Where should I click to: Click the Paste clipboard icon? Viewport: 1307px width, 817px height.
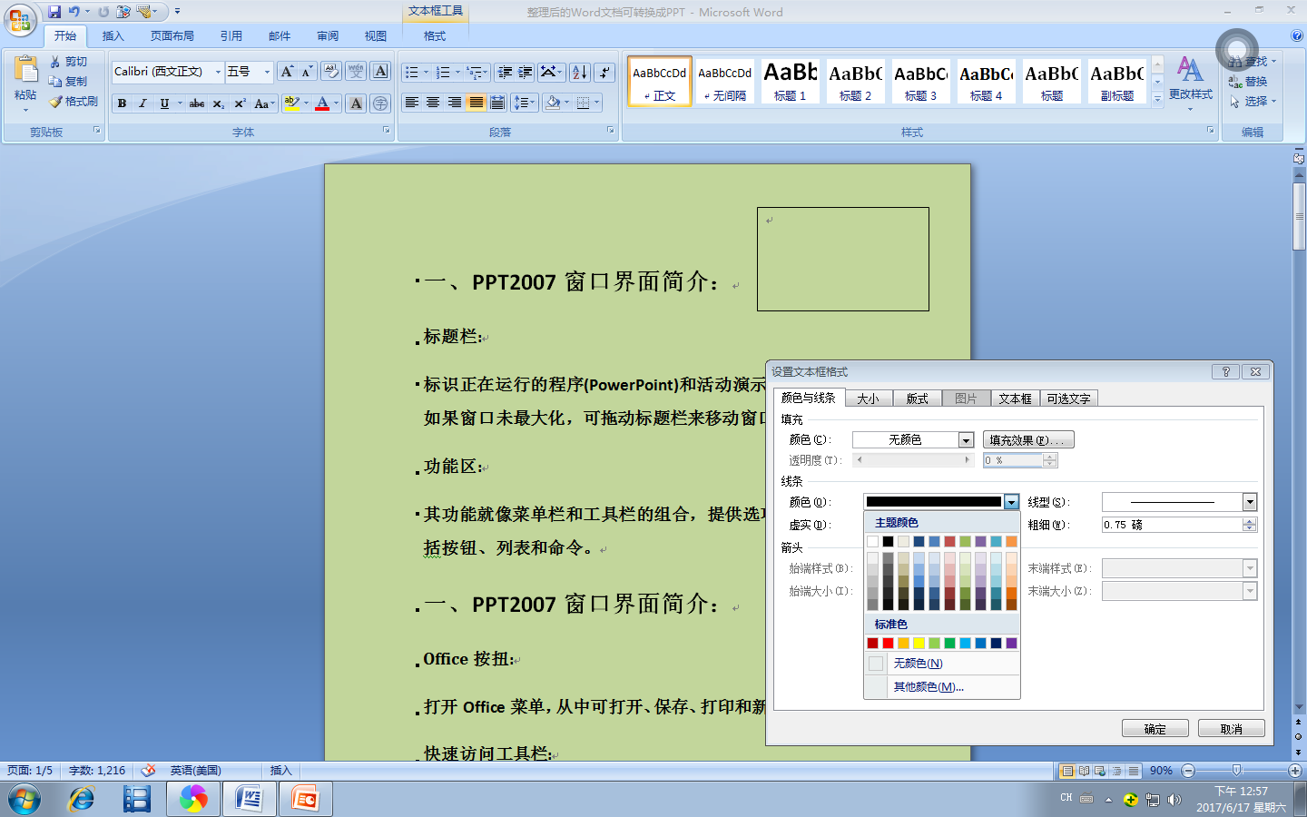click(x=25, y=70)
